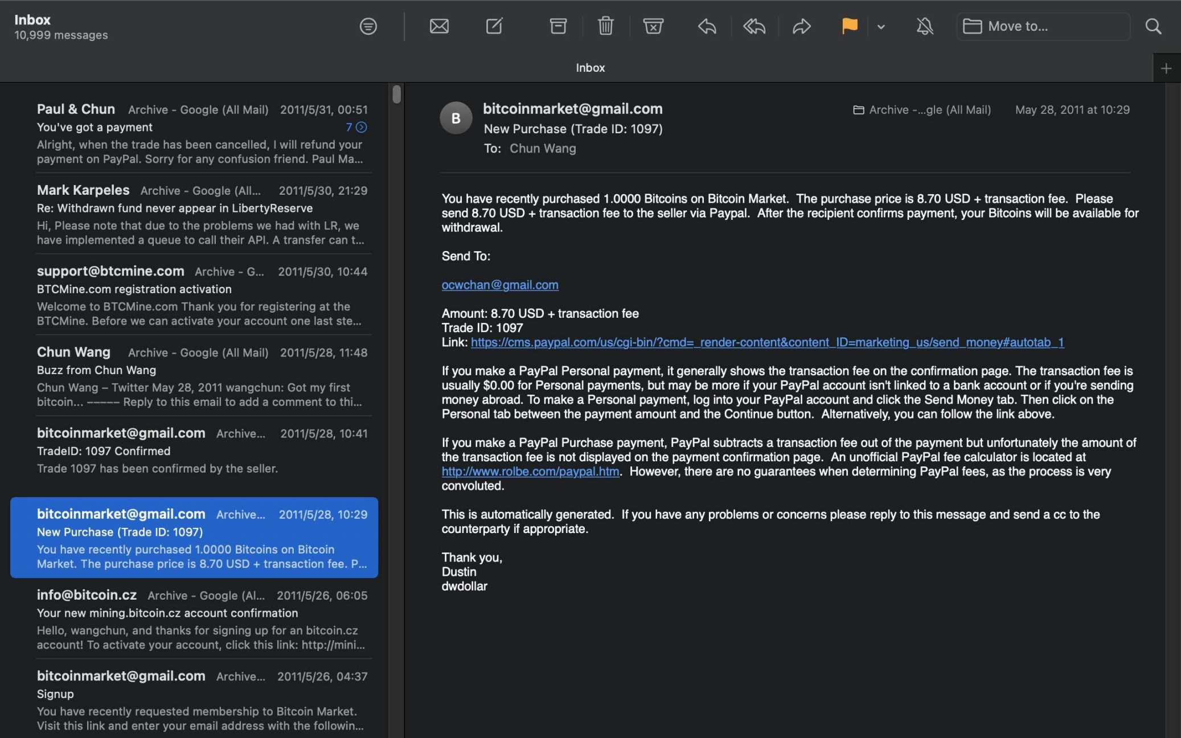Delete message with trash icon

click(x=605, y=26)
